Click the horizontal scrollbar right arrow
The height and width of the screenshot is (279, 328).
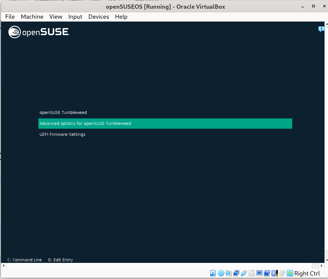(x=322, y=265)
